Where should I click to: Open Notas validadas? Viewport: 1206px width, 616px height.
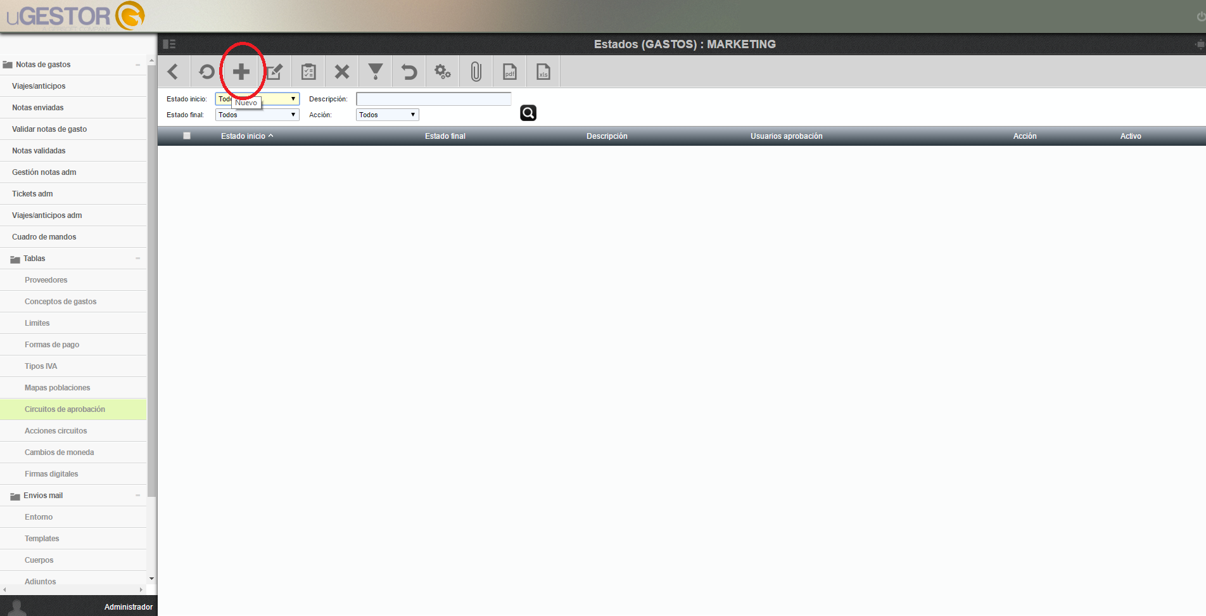point(73,151)
